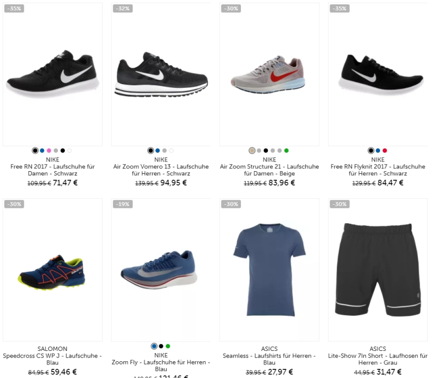433x378 pixels.
Task: Open the Salomon Speedcross shoe picture
Action: [53, 270]
